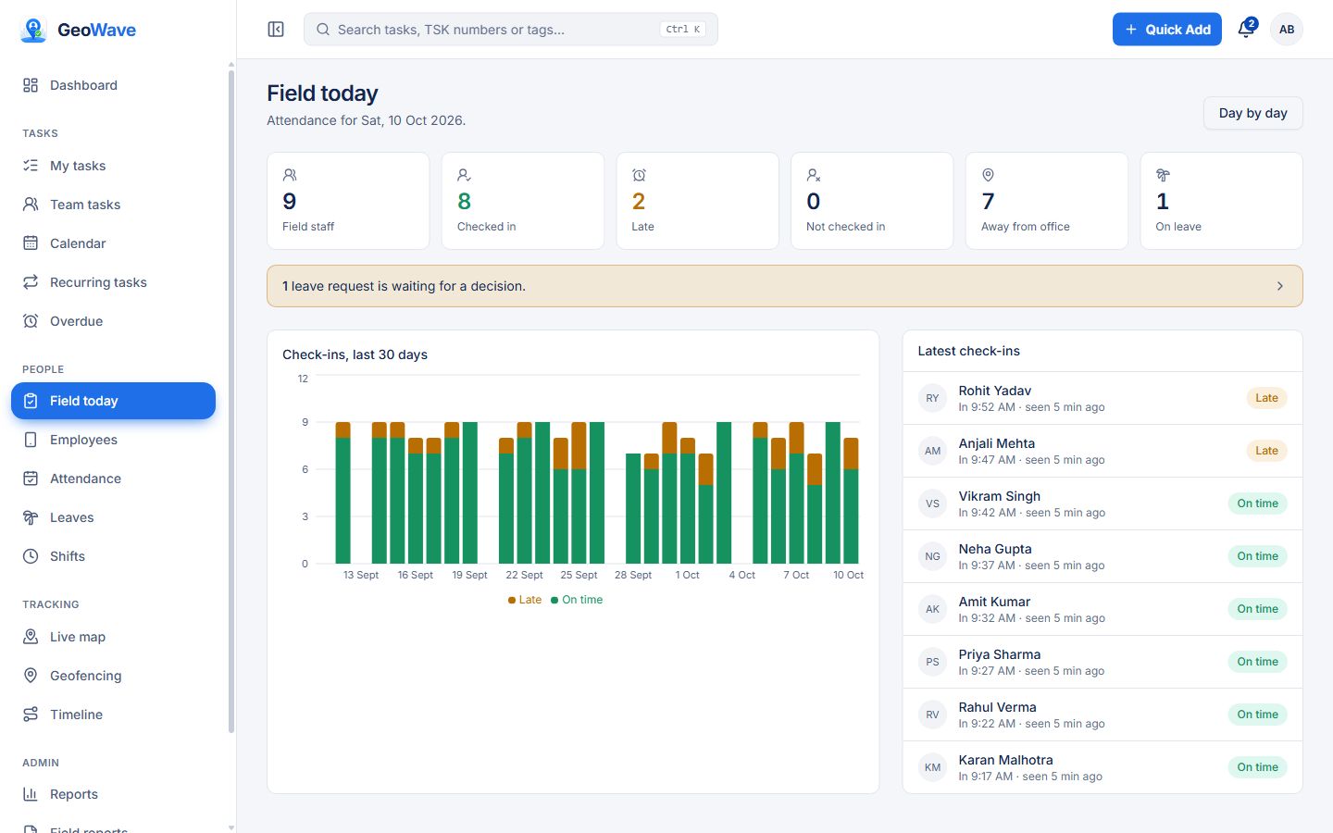Open Vikram Singh check-in row
The width and height of the screenshot is (1333, 833).
click(x=1103, y=504)
